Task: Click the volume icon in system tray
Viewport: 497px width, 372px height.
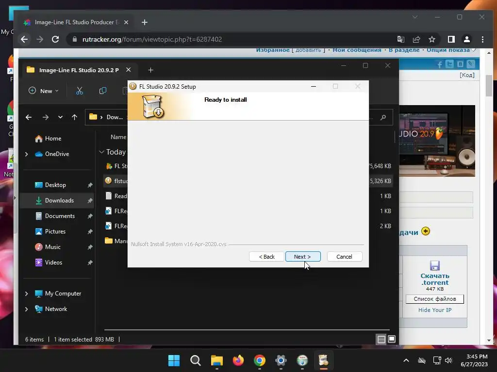Action: point(448,360)
